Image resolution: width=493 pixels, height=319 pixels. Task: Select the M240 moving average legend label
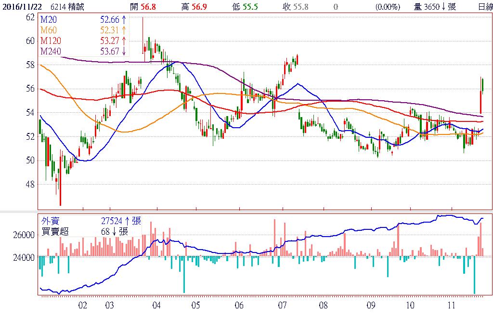tap(52, 51)
